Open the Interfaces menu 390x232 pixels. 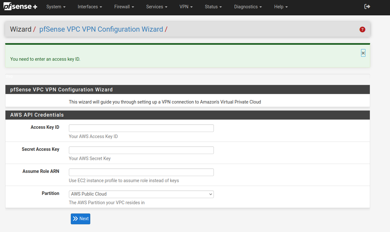click(x=90, y=7)
